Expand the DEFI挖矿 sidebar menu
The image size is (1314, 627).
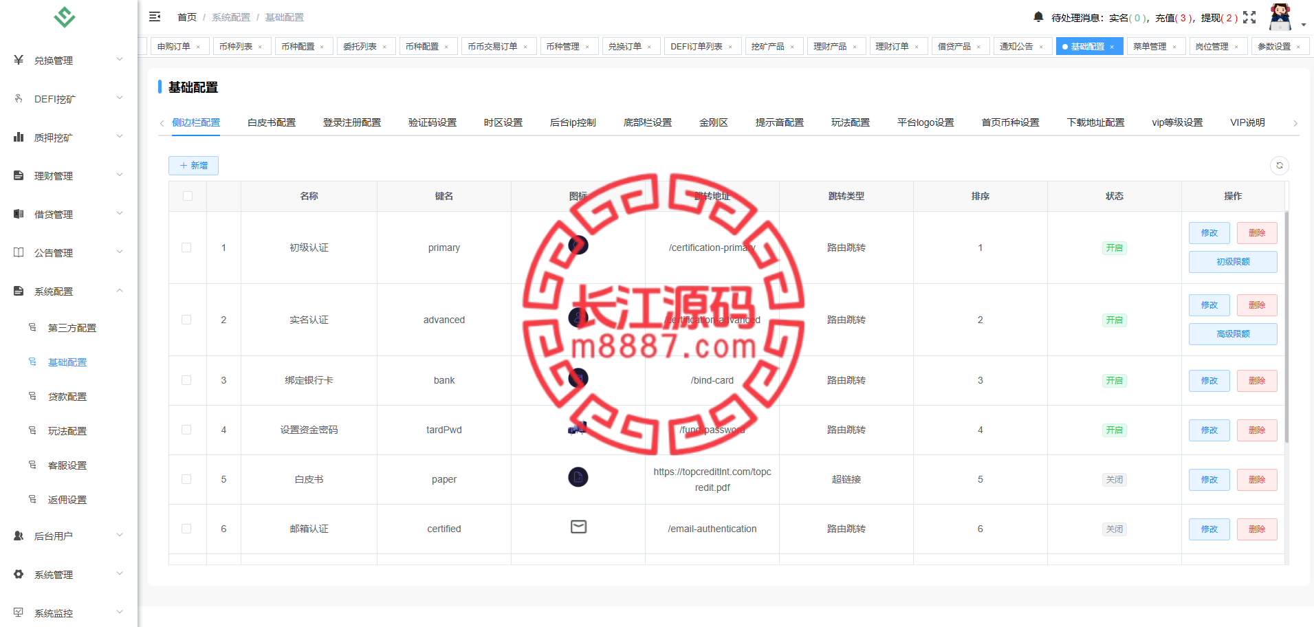point(69,98)
